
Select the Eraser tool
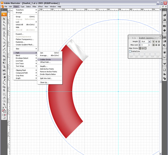tap(4, 98)
